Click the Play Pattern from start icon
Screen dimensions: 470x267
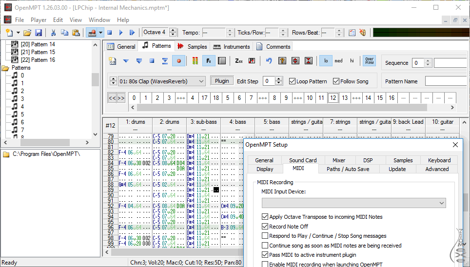click(139, 61)
